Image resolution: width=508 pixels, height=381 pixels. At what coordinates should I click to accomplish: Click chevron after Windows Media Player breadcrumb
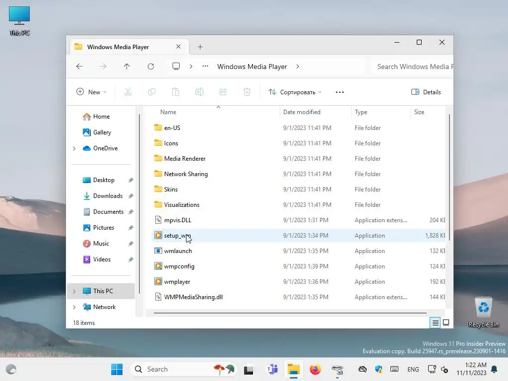298,66
